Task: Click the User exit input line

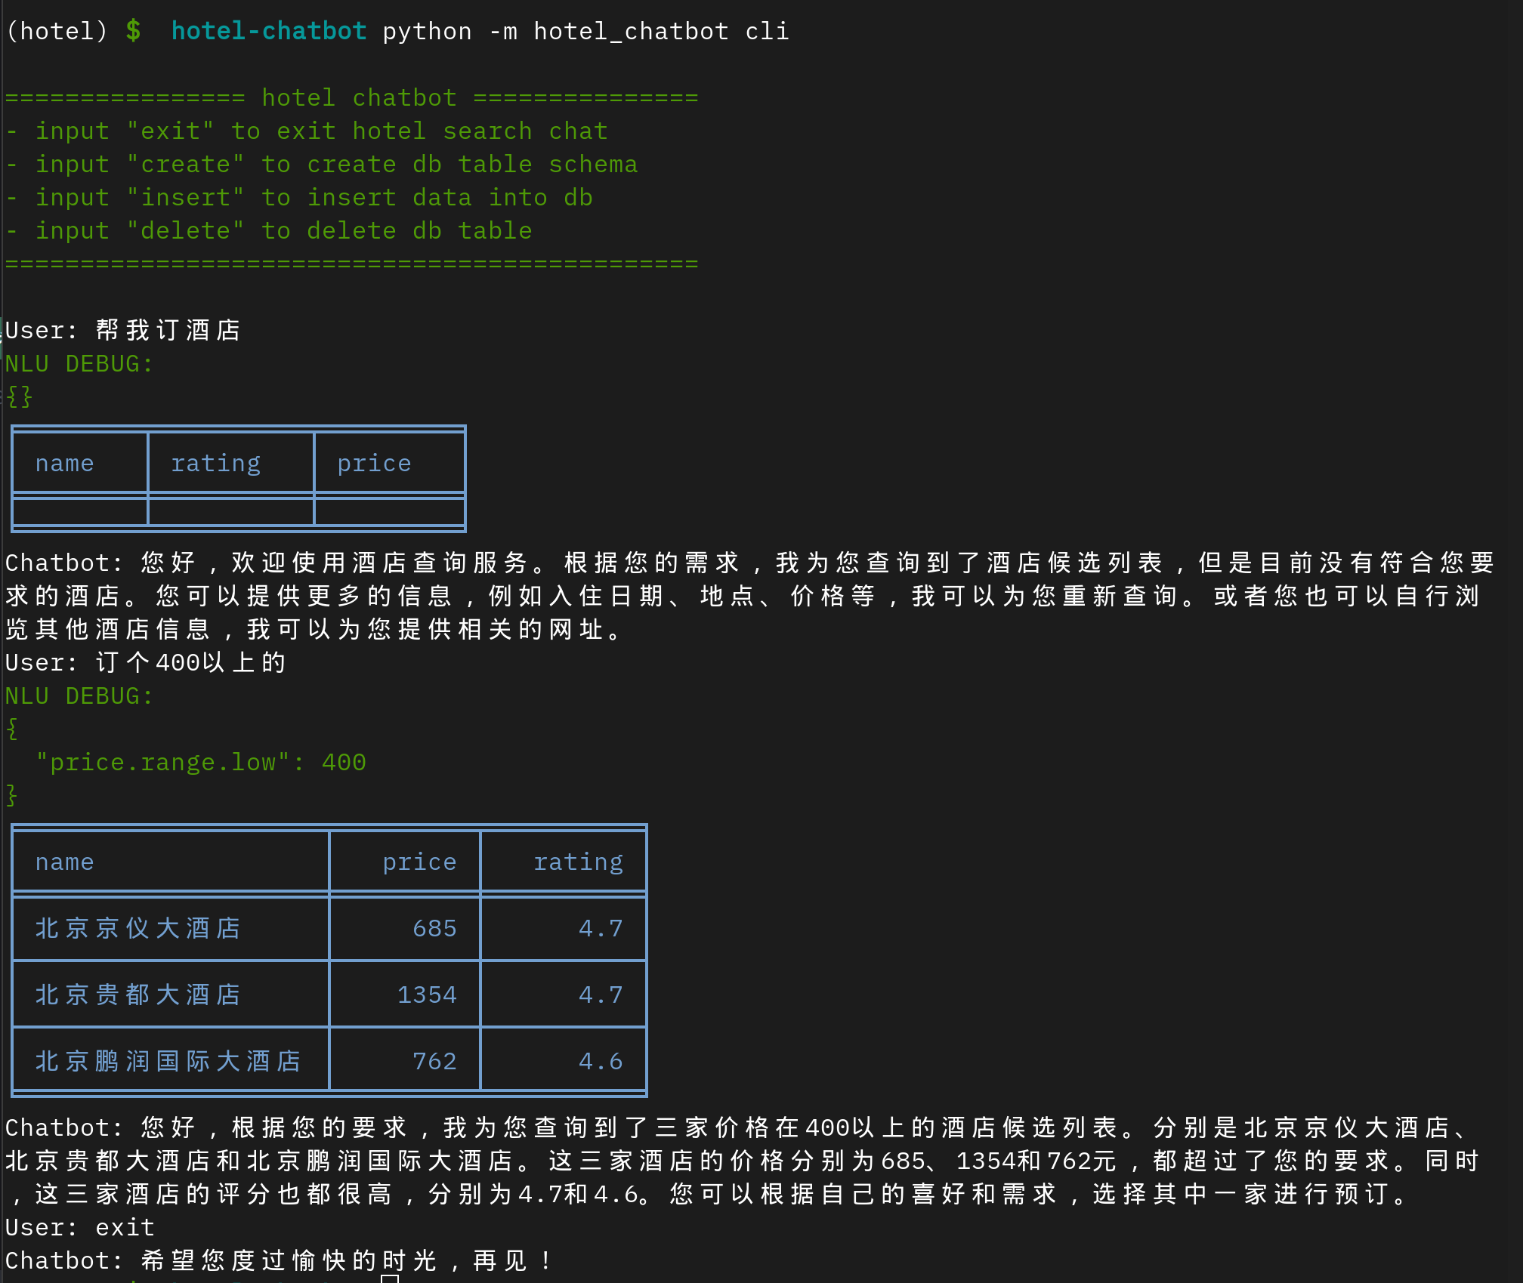Action: pyautogui.click(x=80, y=1227)
